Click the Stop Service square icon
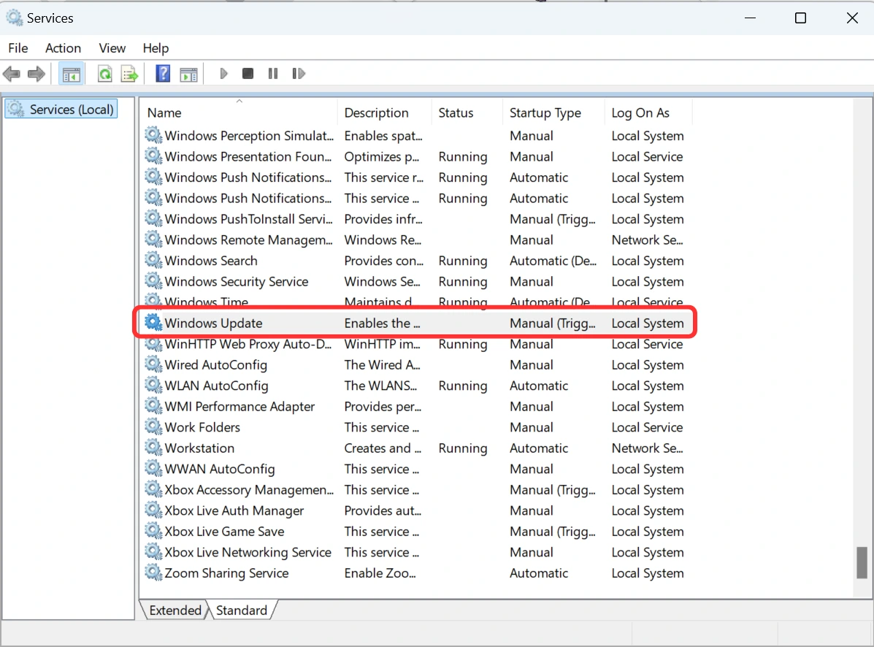 248,74
